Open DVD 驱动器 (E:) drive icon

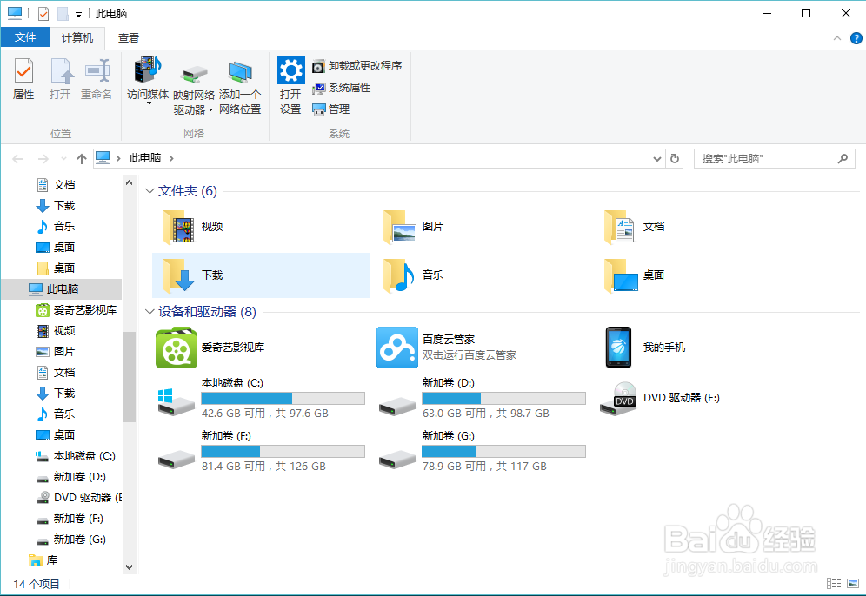[618, 398]
